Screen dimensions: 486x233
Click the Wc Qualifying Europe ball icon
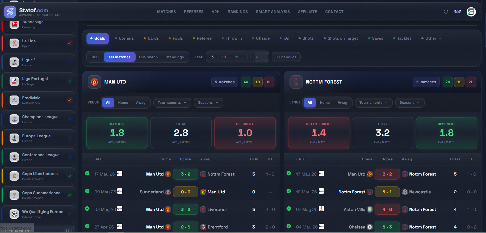[x=14, y=214]
